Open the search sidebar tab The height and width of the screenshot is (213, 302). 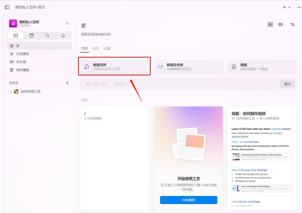point(47,35)
